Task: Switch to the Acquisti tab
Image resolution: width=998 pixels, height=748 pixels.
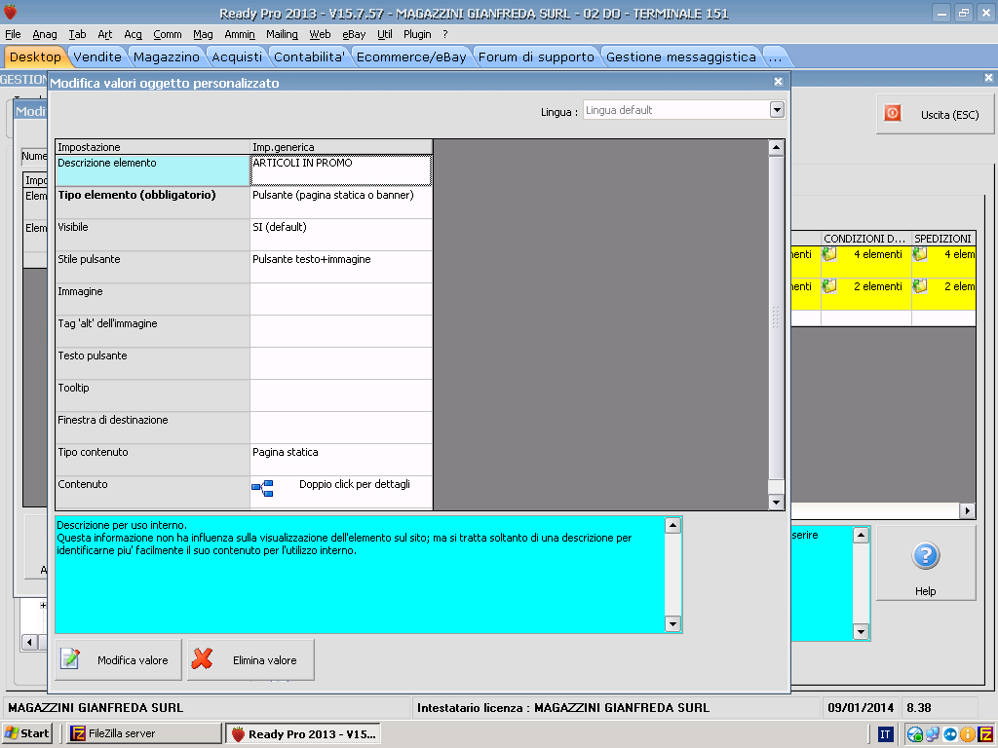Action: (237, 57)
